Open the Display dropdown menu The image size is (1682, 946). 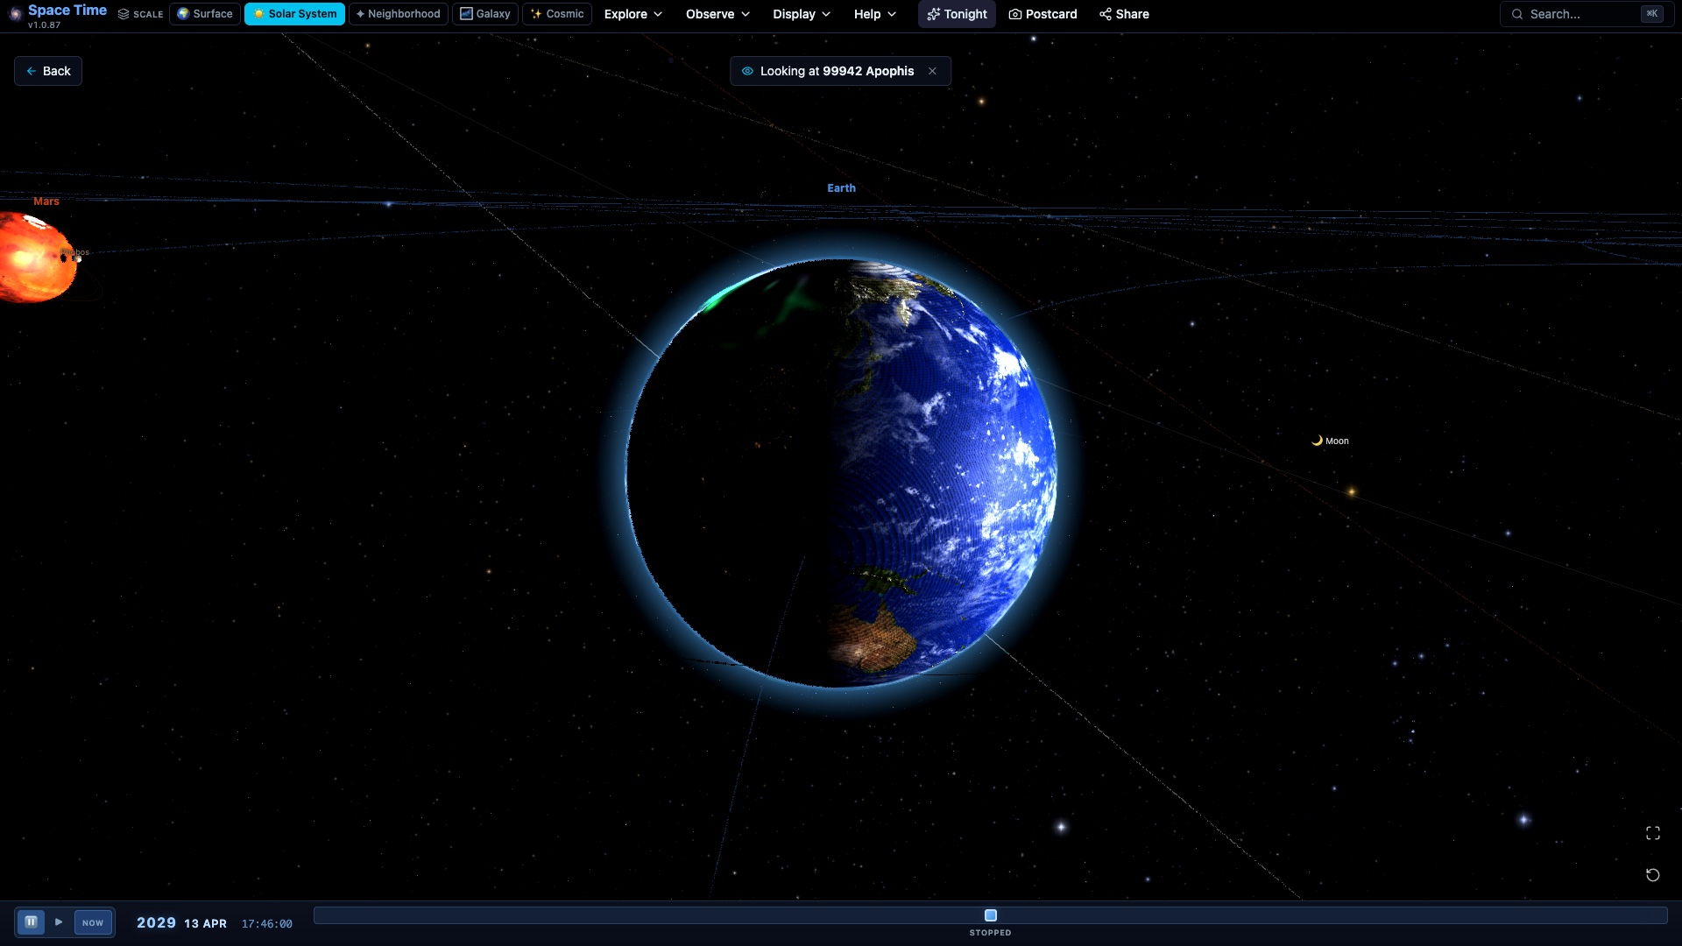click(802, 14)
